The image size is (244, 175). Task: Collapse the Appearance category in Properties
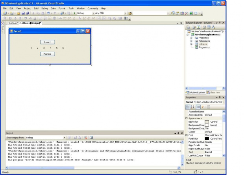187,118
